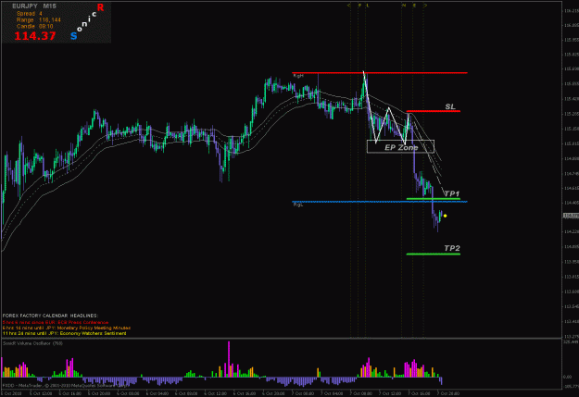
Task: Click the RgH label under the red line
Action: point(298,76)
